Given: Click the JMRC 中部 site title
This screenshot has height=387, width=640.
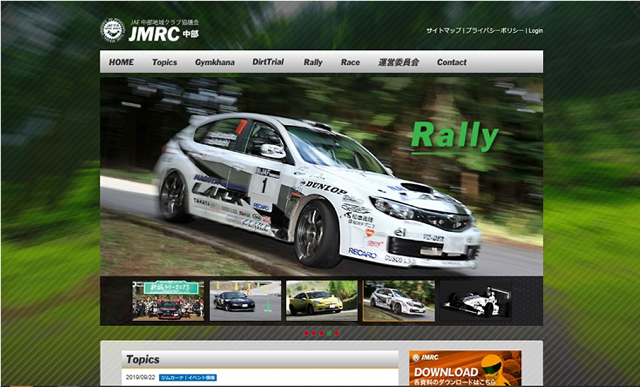Looking at the screenshot, I should coord(164,35).
